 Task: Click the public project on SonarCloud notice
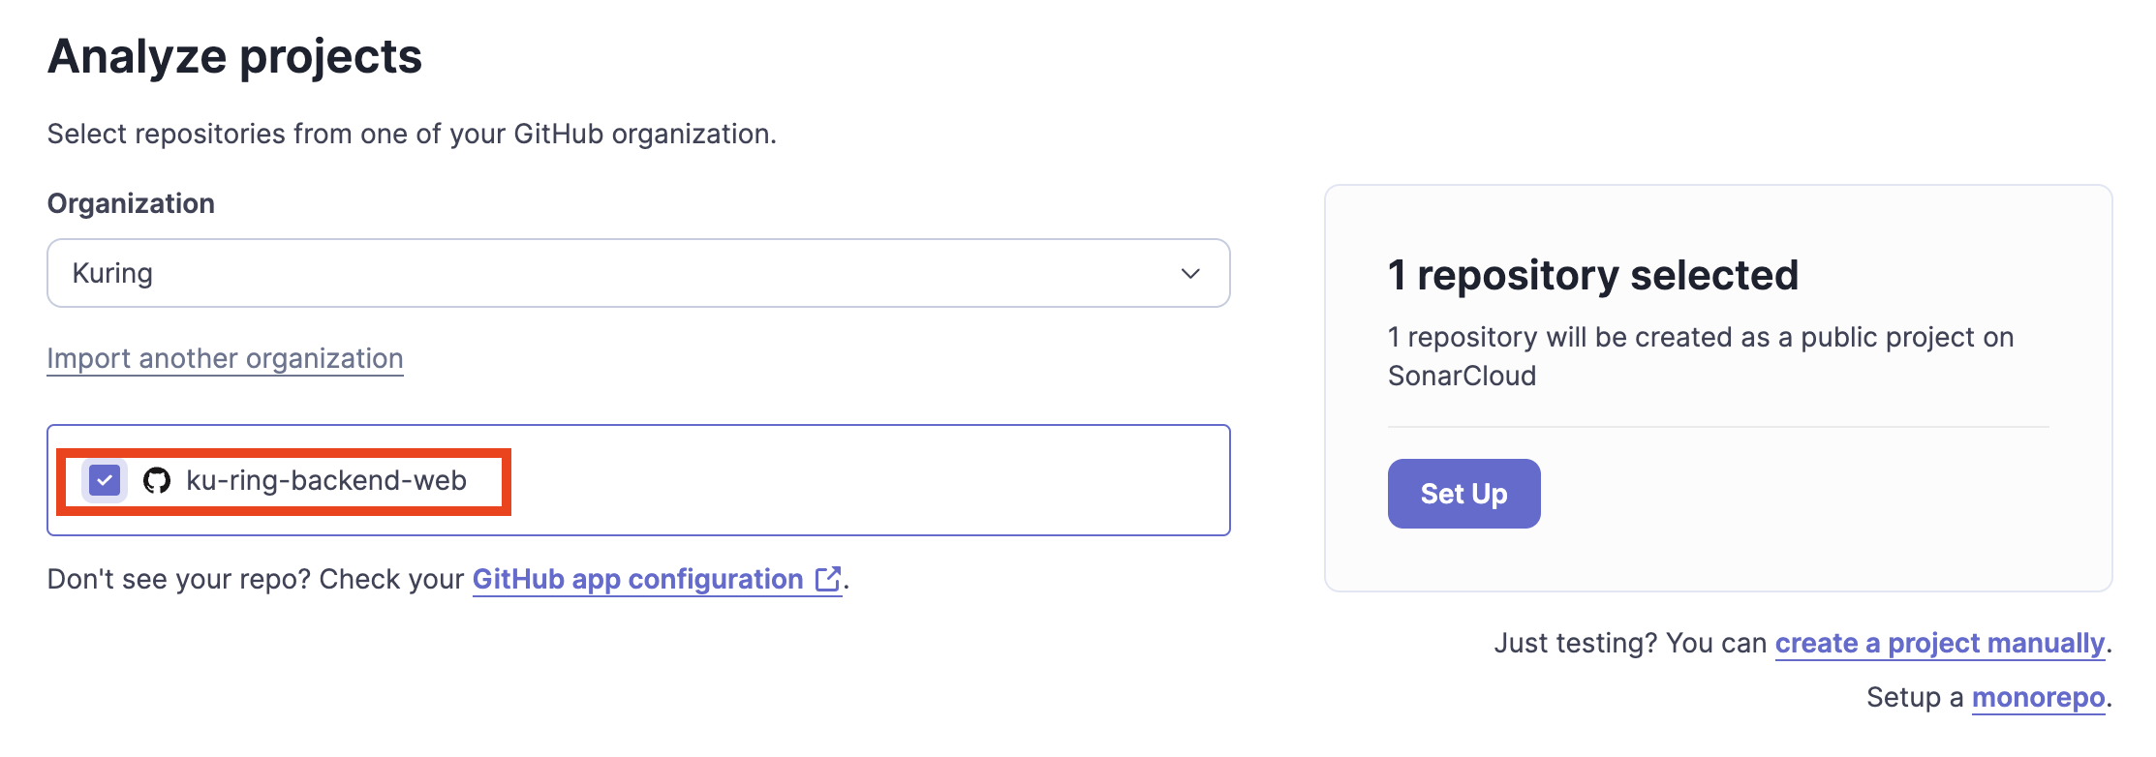tap(1700, 356)
